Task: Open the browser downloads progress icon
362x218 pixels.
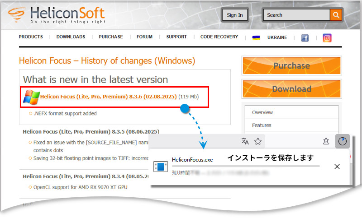Action: click(x=342, y=141)
